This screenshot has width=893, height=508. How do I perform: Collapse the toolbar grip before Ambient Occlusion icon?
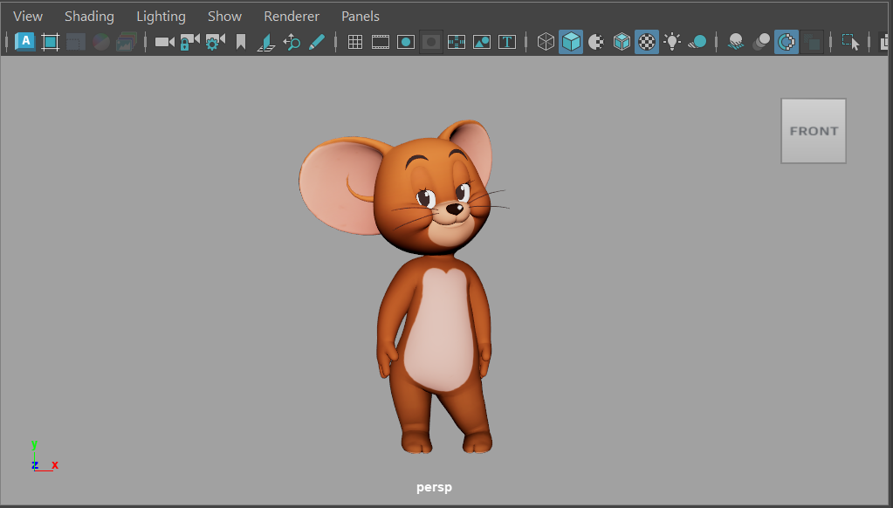coord(717,42)
